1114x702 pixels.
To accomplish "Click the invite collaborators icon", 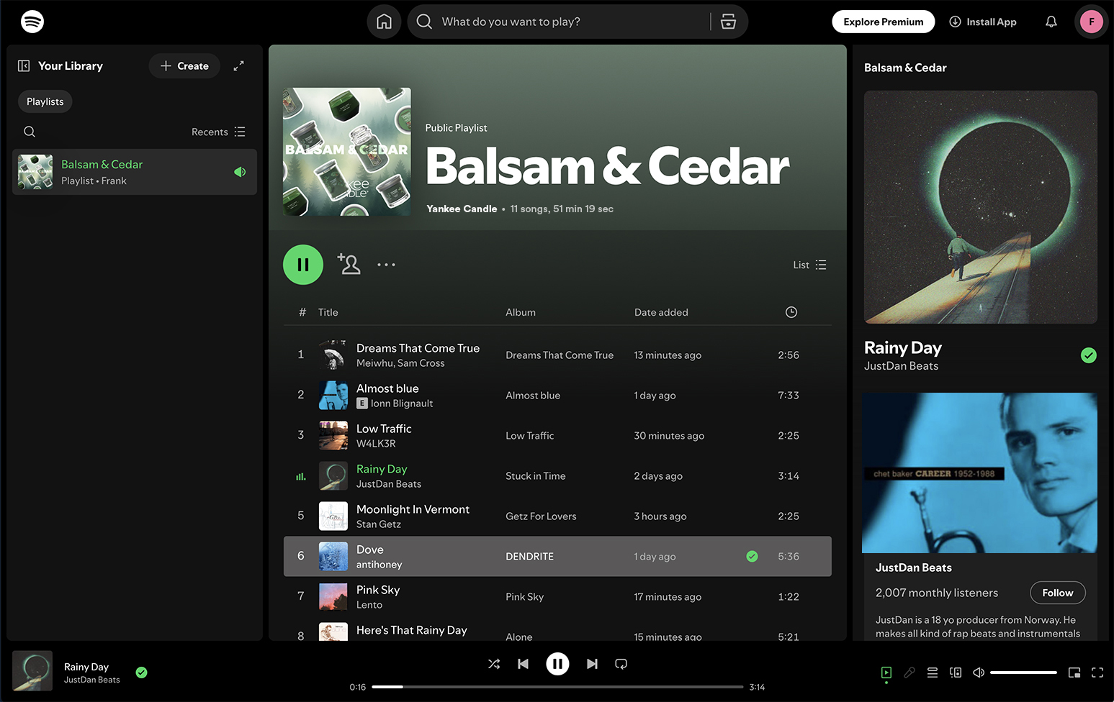I will point(349,264).
